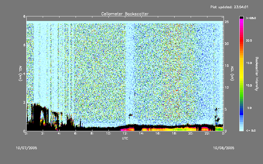Screen dimensions: 263x164
Task: Click the "<=0.0" colorbar bottom label
Action: pos(251,131)
